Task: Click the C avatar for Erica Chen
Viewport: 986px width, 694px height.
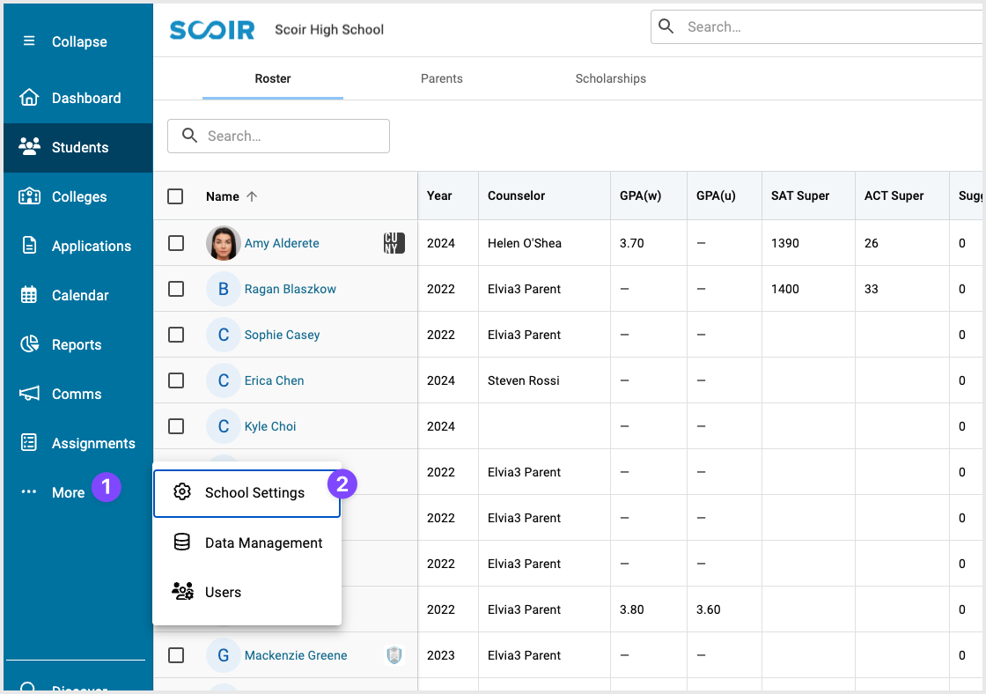Action: 224,380
